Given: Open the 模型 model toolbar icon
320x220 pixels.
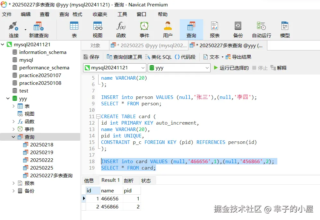Looking at the screenshot, I should (x=285, y=30).
